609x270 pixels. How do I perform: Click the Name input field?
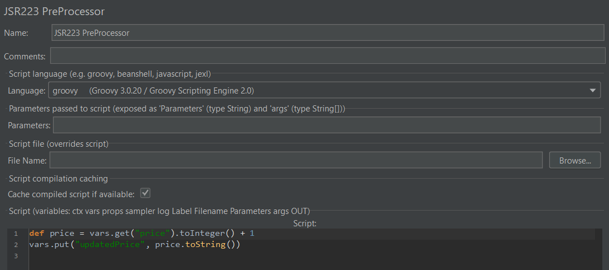point(328,33)
